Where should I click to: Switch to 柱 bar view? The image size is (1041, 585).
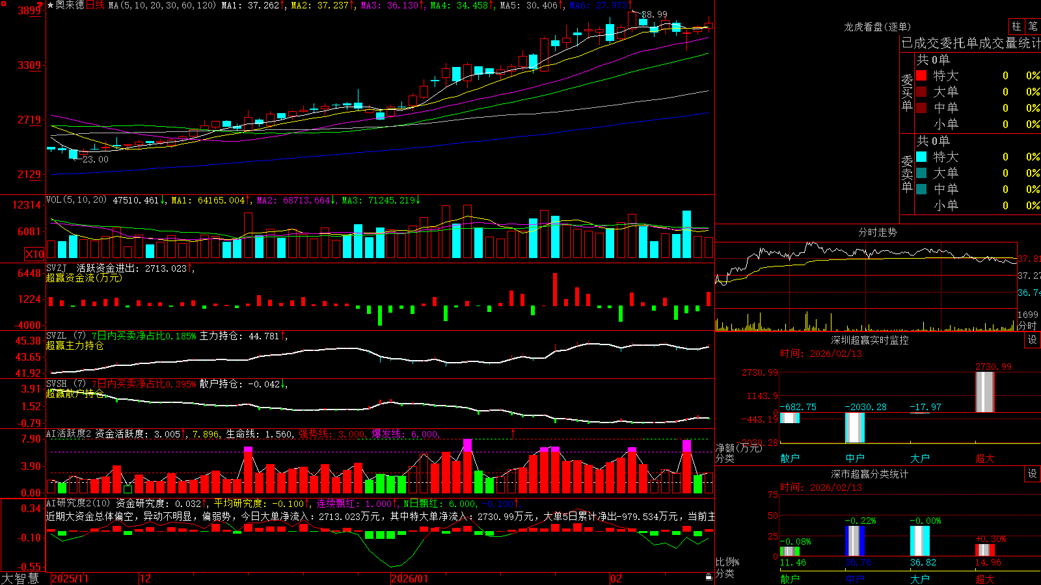pos(1016,26)
